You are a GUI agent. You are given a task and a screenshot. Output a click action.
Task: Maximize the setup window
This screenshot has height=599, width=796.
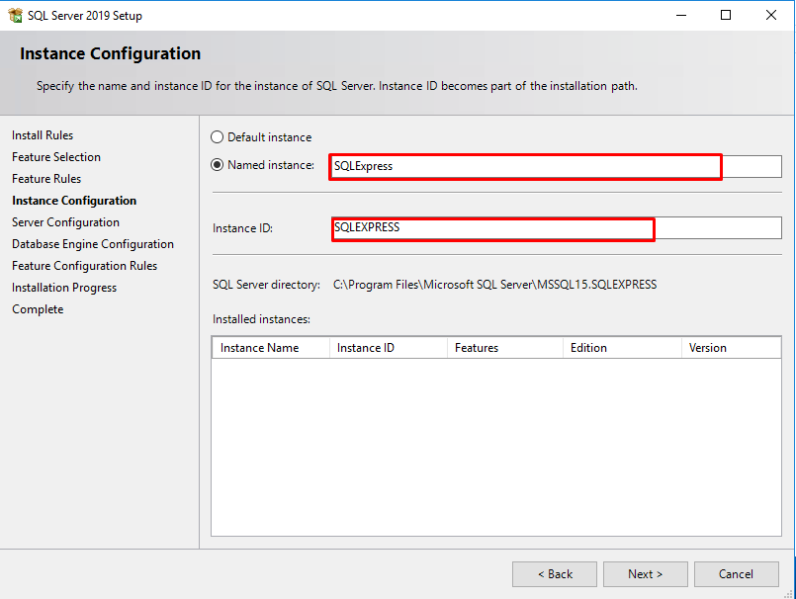[x=726, y=15]
